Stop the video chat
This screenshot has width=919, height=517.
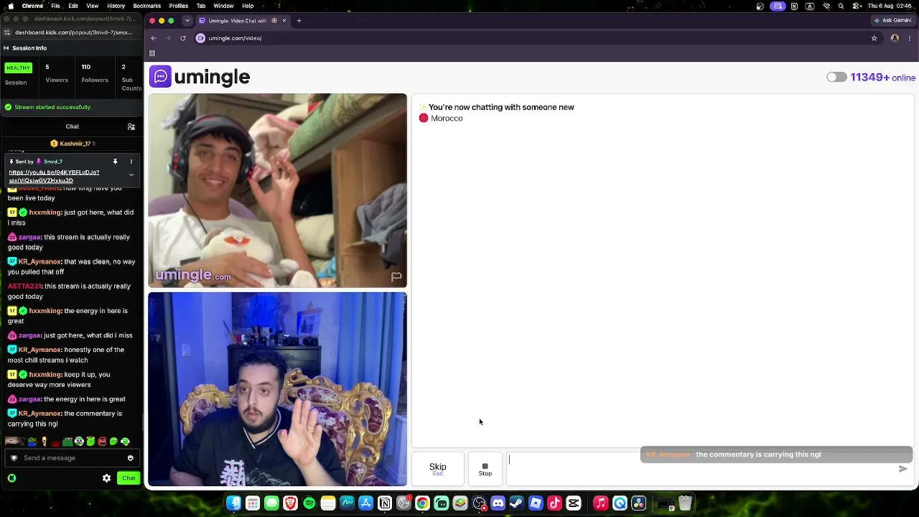pos(485,469)
